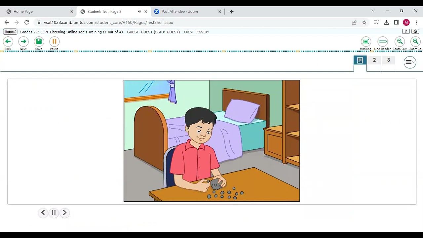
Task: Zoom In the test page
Action: point(415,42)
